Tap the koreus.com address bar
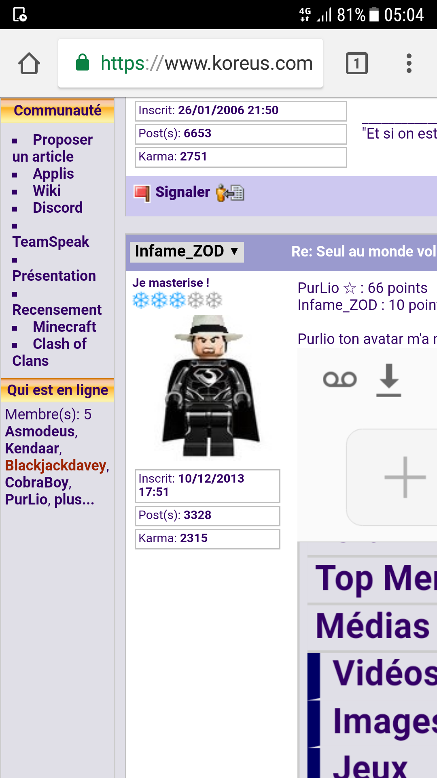The image size is (437, 778). point(191,63)
